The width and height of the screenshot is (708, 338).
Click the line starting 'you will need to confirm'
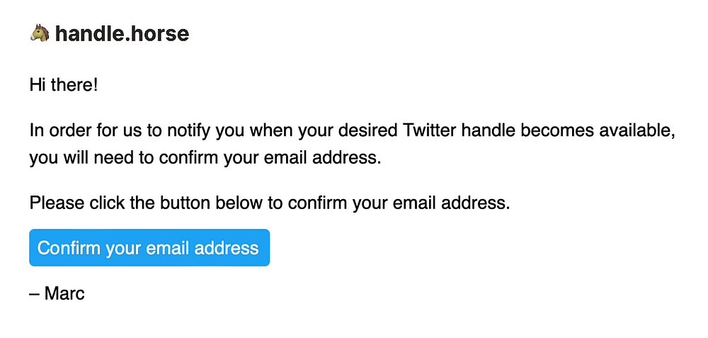205,158
